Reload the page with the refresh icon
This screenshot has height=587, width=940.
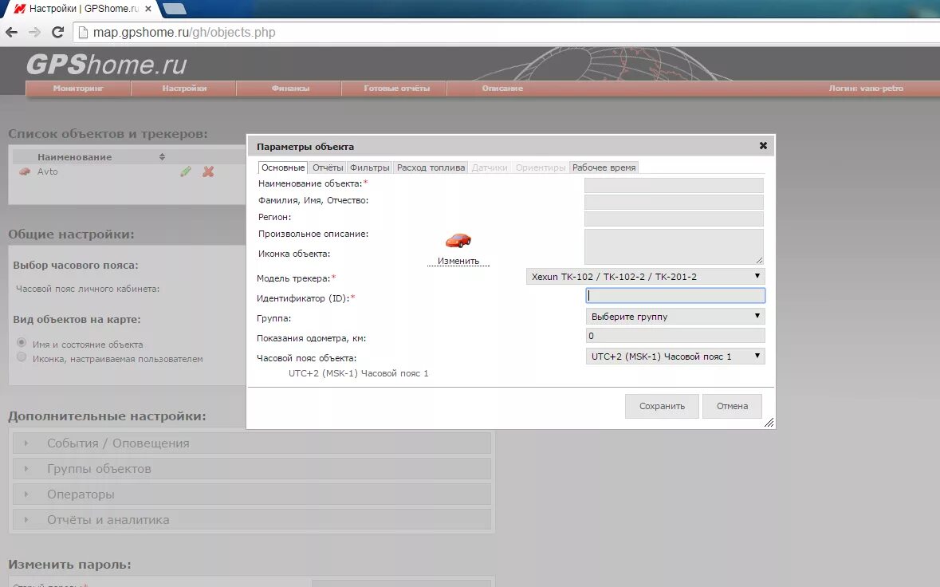click(x=57, y=33)
